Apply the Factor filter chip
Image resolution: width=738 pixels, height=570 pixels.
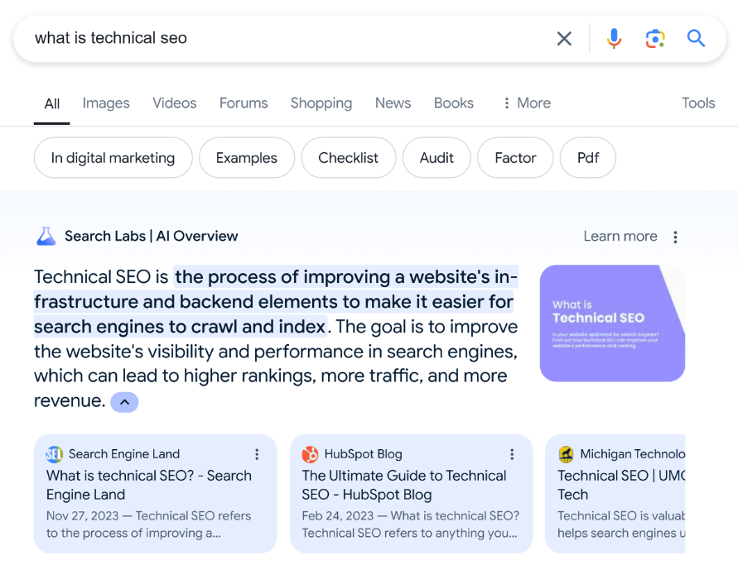[x=515, y=158]
